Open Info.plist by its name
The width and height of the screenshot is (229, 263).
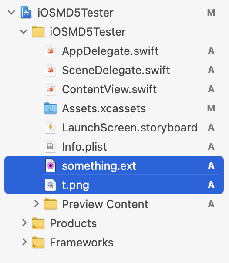84,147
